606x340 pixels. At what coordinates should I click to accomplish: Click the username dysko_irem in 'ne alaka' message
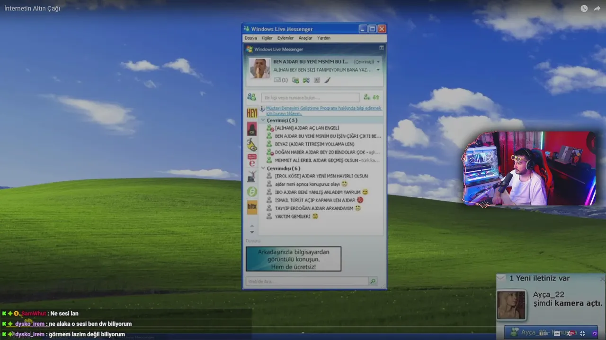(30, 324)
